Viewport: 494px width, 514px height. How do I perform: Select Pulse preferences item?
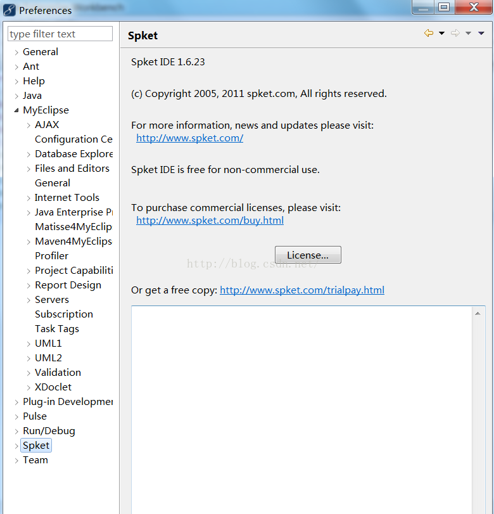click(35, 416)
